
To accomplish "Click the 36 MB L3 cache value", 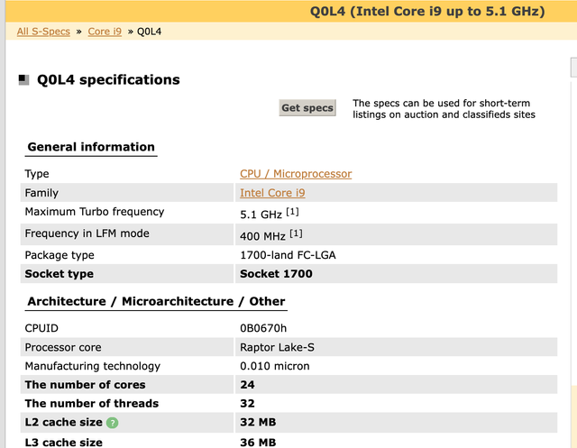I will click(258, 442).
